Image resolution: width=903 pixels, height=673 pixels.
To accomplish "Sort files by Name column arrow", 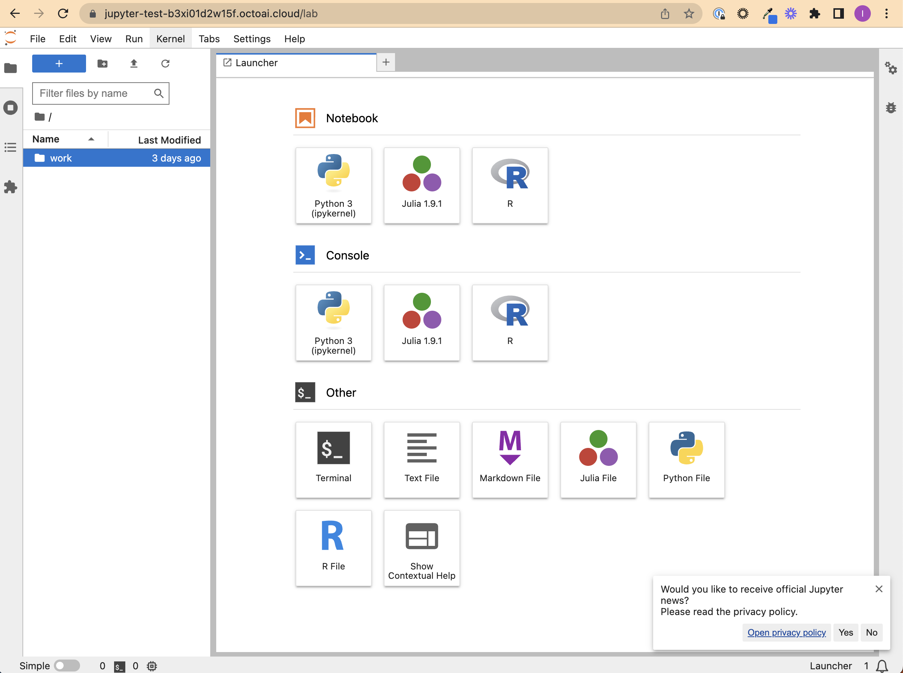I will click(91, 139).
